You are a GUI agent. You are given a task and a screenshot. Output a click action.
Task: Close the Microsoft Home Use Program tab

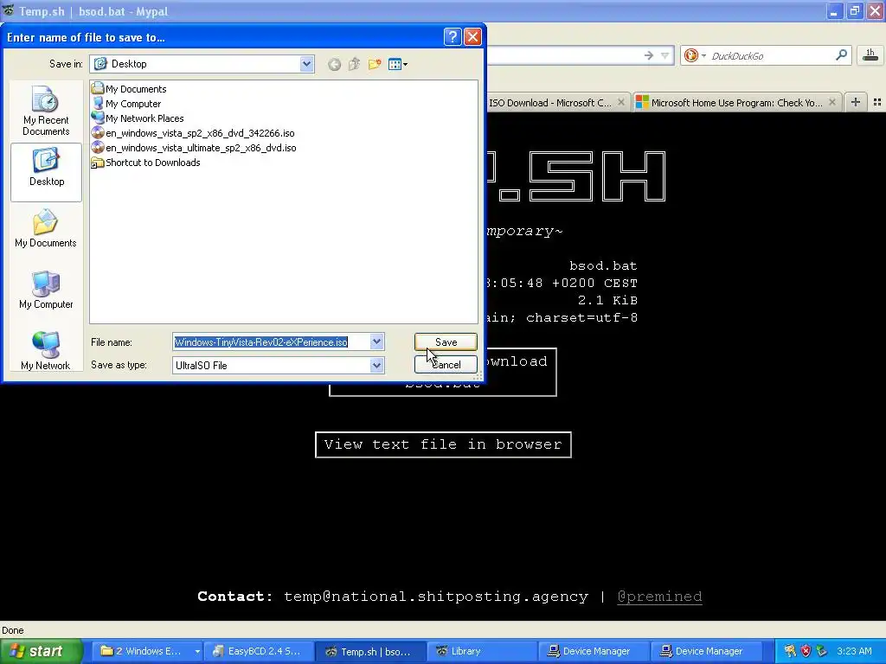click(832, 102)
